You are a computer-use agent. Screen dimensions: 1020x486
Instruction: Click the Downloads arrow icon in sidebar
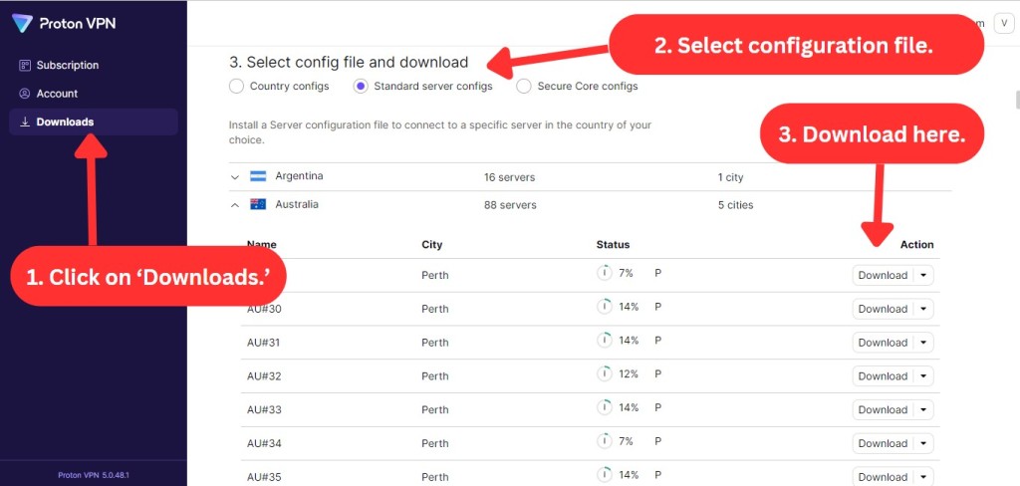(x=25, y=121)
